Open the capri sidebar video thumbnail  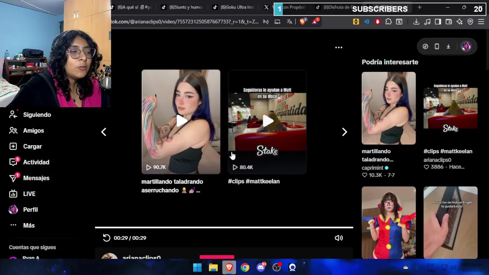coord(389,108)
